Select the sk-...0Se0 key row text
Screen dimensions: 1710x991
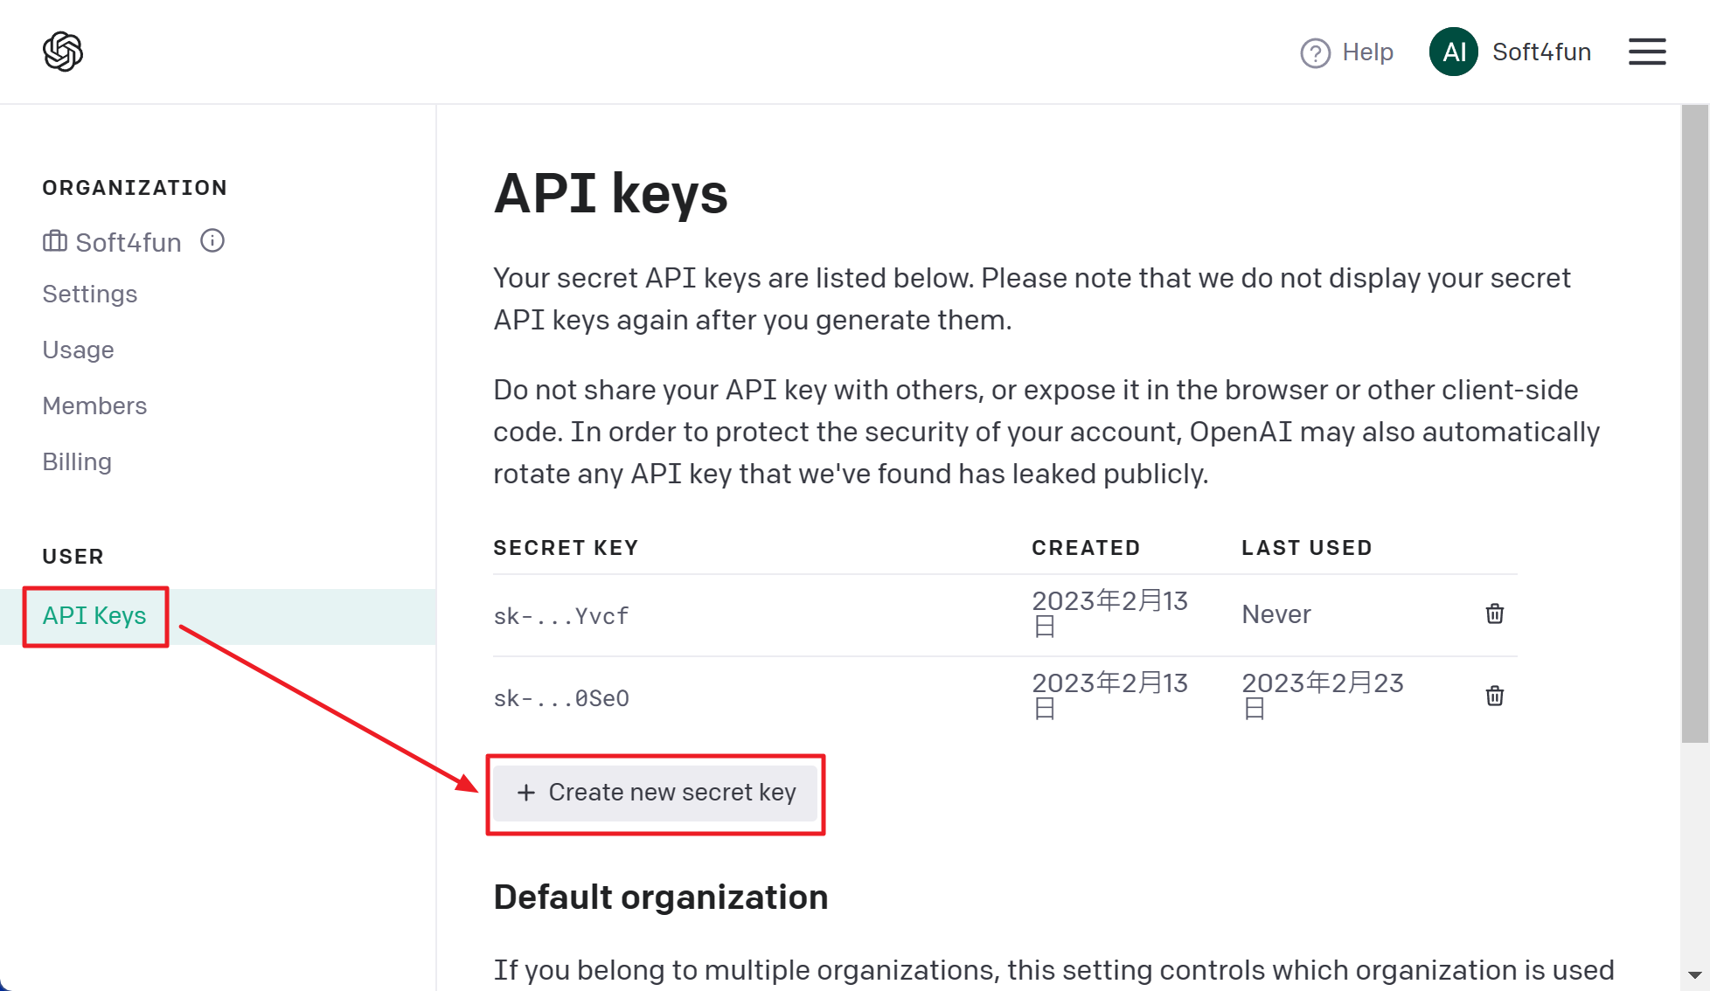(561, 698)
